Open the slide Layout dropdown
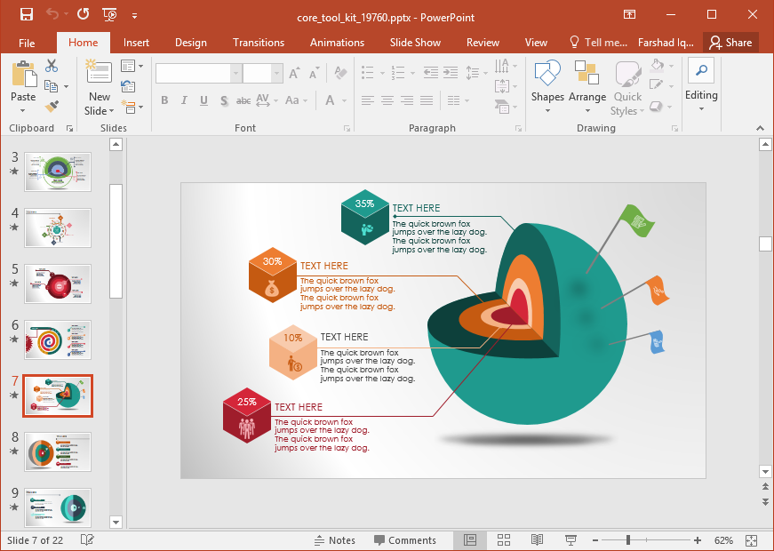 [132, 66]
